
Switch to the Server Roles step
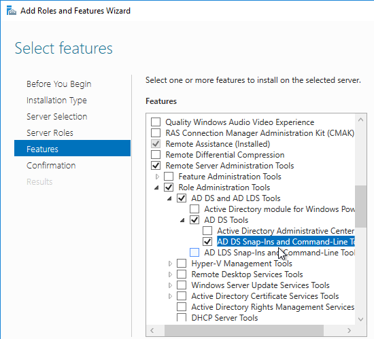coord(50,132)
